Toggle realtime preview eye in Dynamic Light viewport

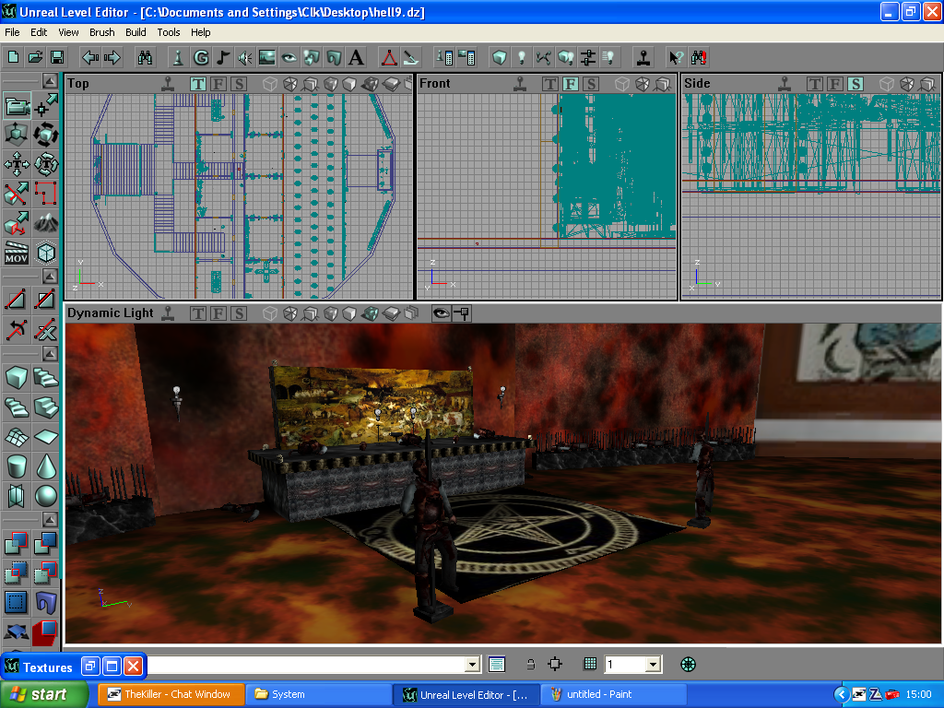(x=442, y=313)
